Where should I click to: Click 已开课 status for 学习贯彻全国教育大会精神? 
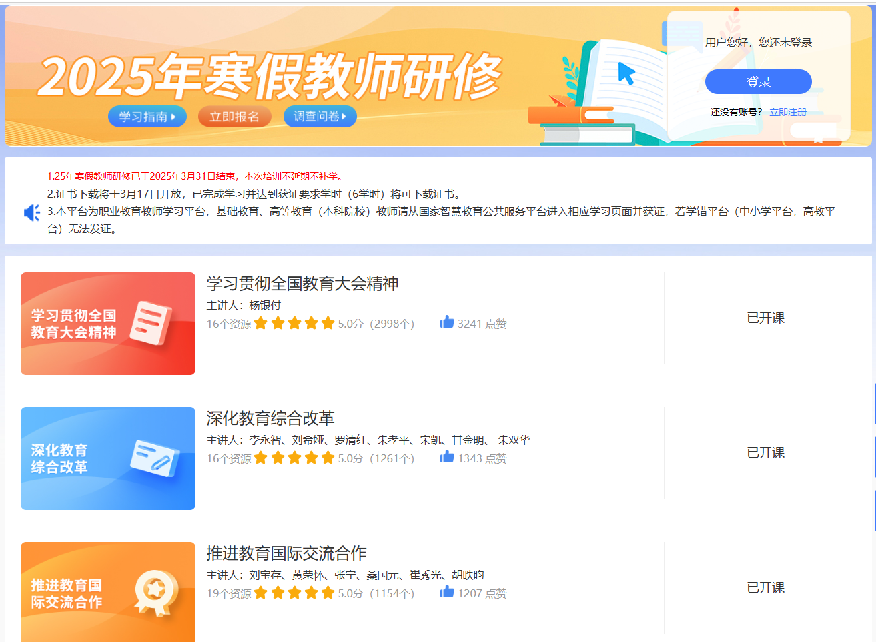click(765, 318)
